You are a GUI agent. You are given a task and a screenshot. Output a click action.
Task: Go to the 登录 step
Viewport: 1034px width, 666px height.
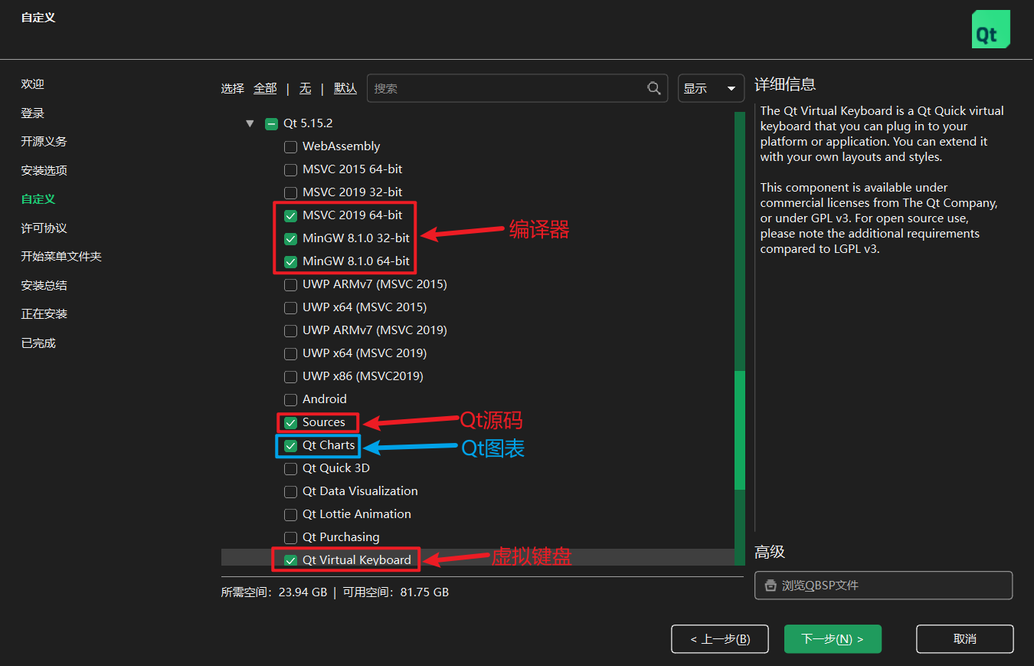33,113
